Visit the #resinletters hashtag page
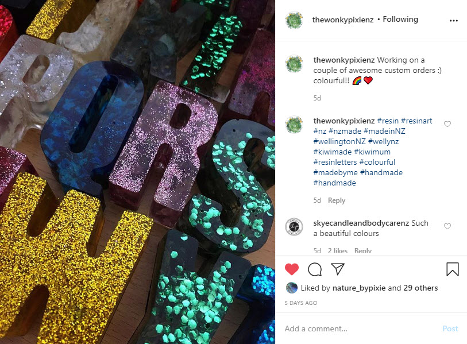 click(x=335, y=162)
